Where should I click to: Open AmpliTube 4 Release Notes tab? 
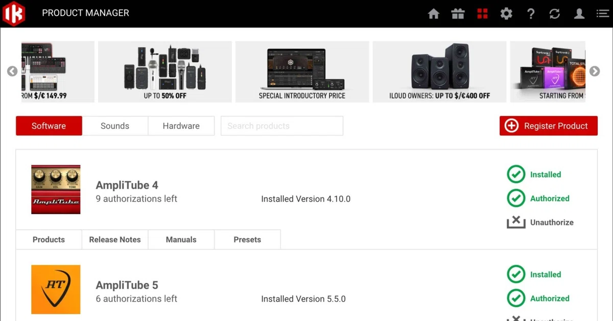point(115,239)
